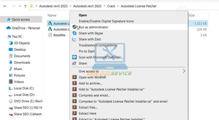The height and width of the screenshot is (120, 219).
Task: Open the recent locations dropdown arrow
Action: click(x=19, y=6)
